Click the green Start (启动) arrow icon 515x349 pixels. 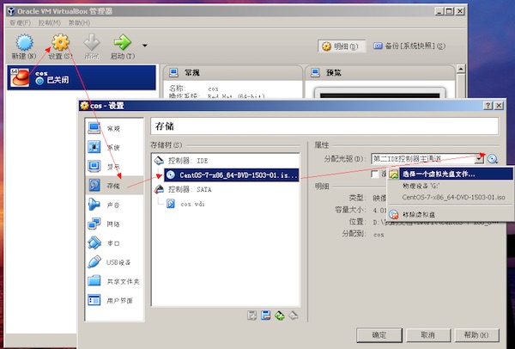tap(122, 42)
